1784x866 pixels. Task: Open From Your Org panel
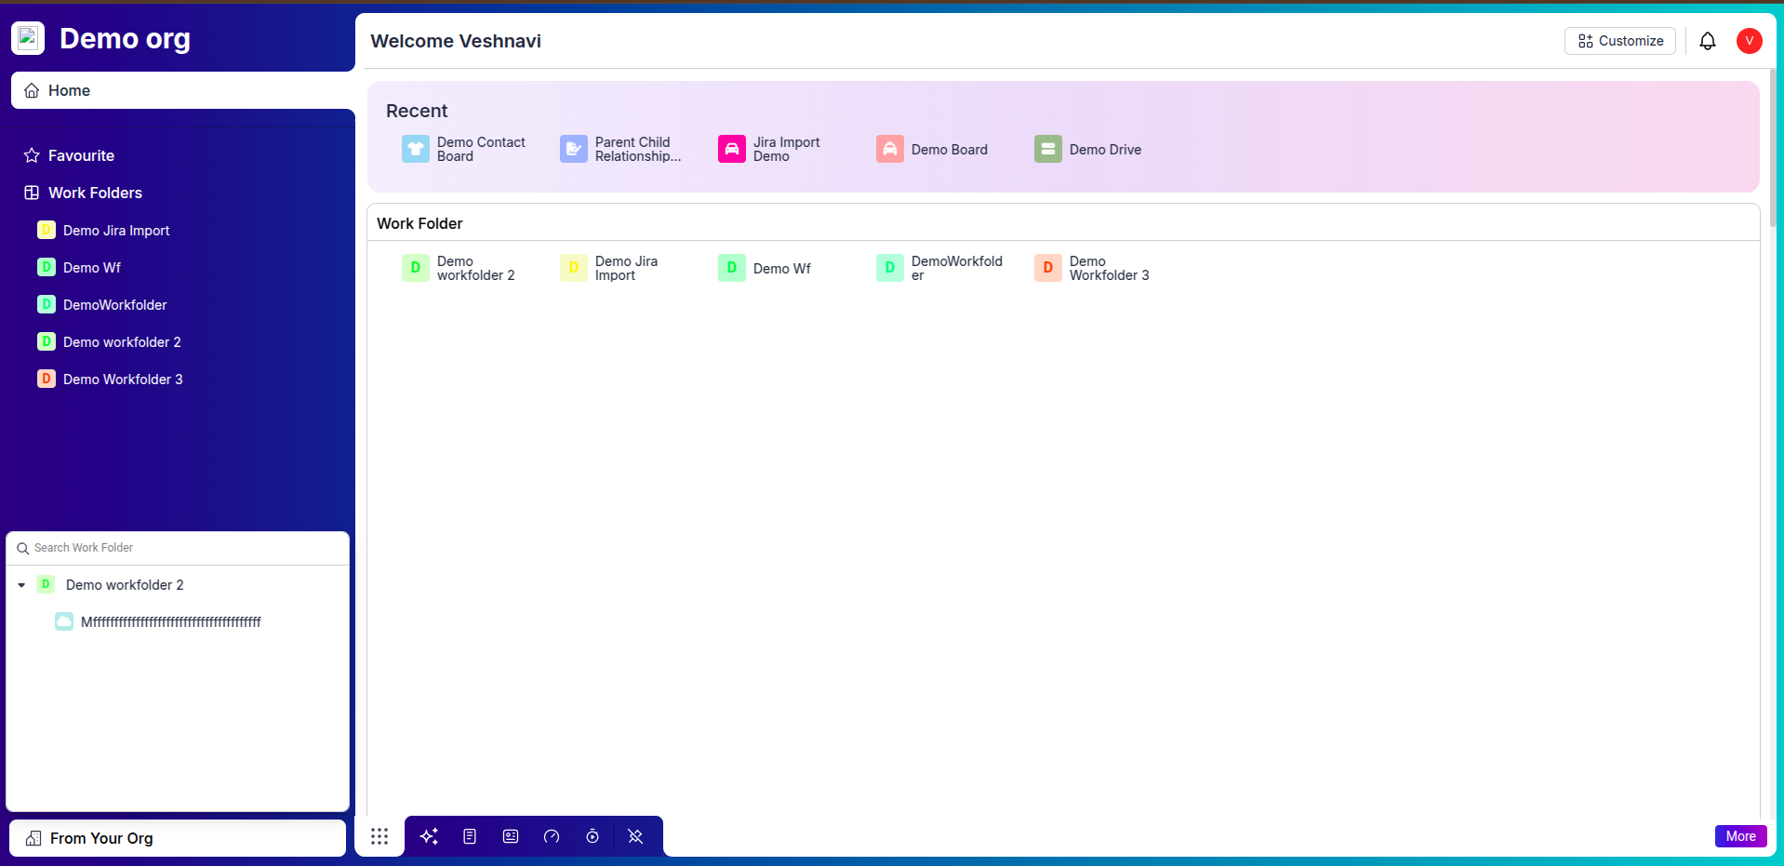coord(178,838)
